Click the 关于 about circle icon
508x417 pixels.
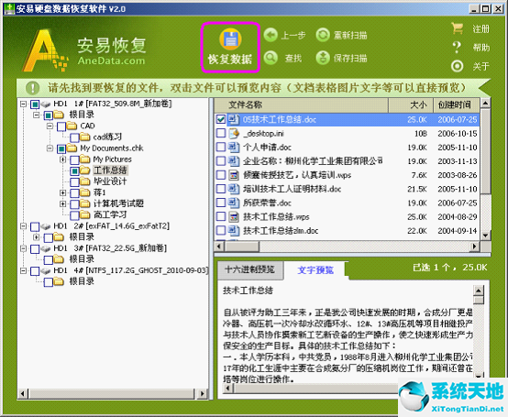pyautogui.click(x=458, y=66)
